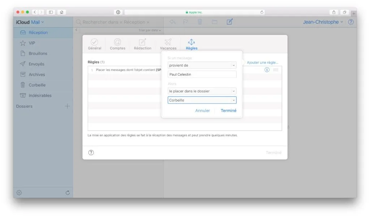
Task: Click the refresh icon in the sidebar
Action: click(67, 193)
